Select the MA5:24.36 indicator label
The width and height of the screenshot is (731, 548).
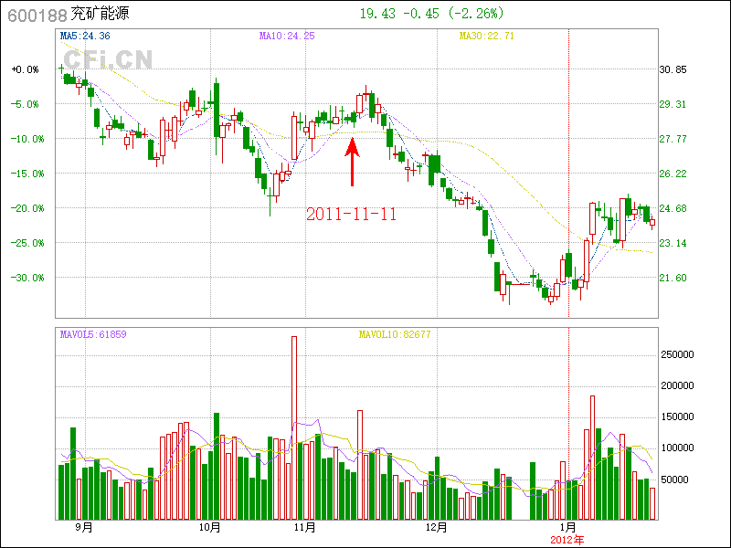84,36
